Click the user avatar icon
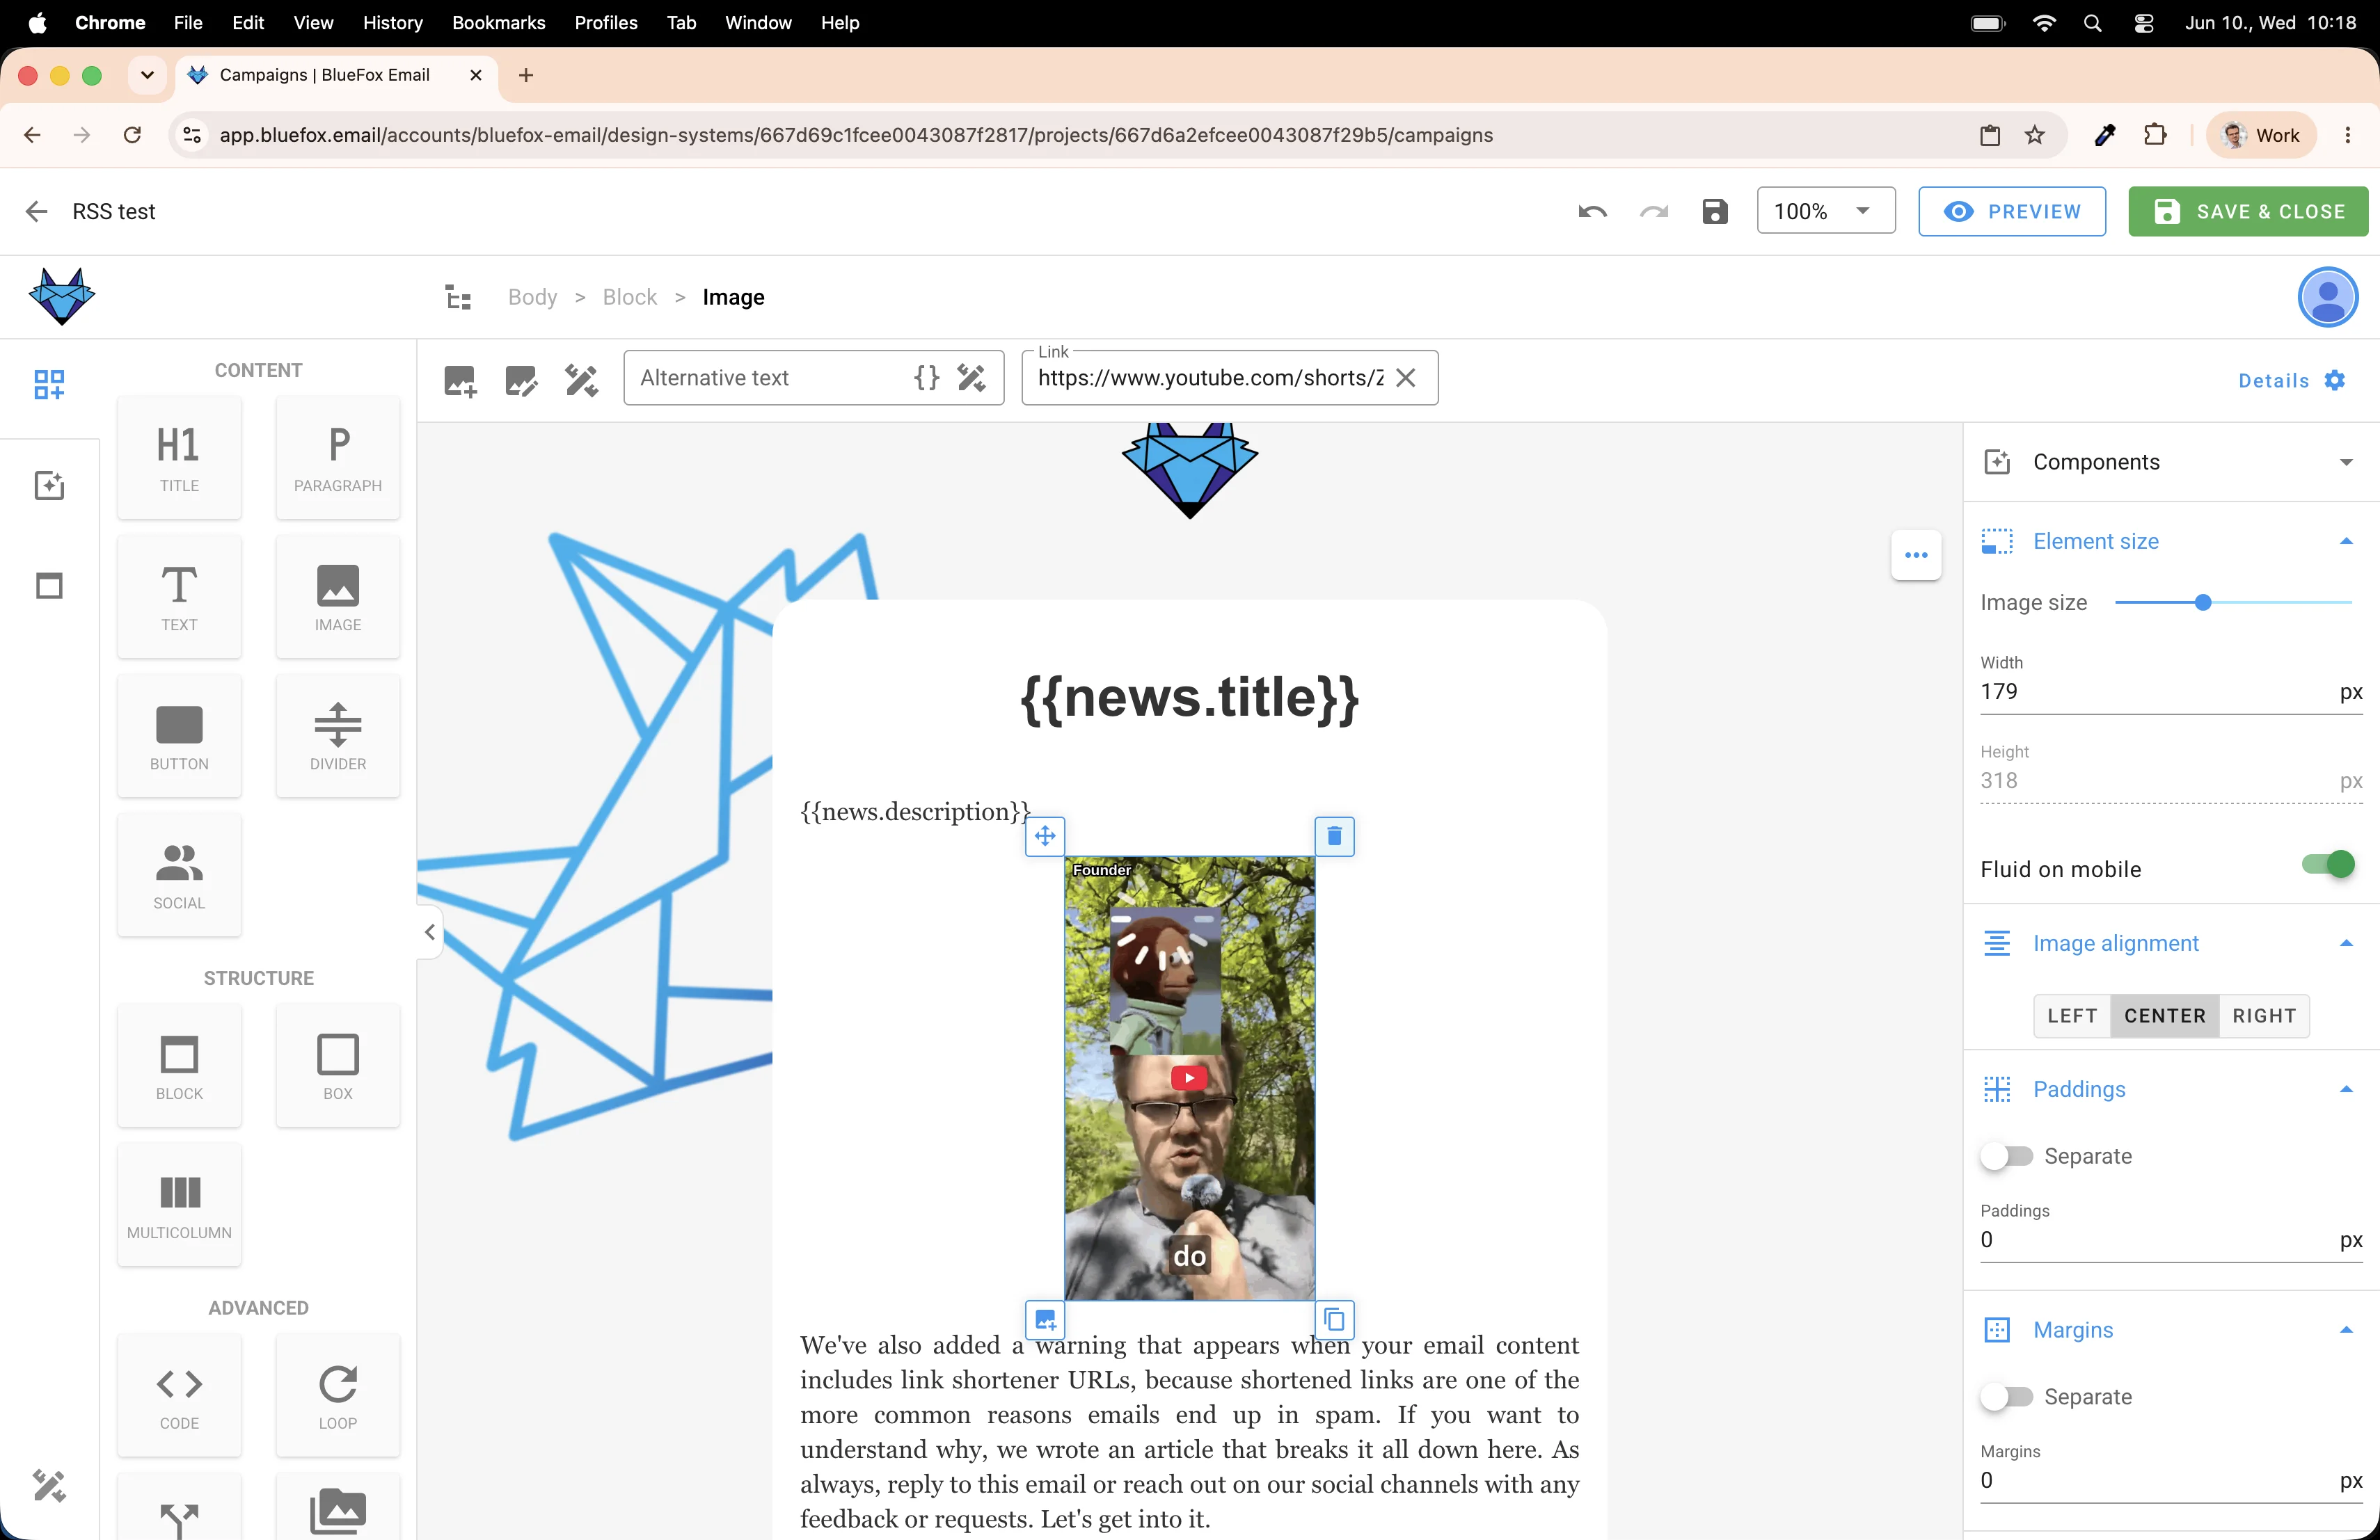The image size is (2380, 1540). click(2328, 297)
